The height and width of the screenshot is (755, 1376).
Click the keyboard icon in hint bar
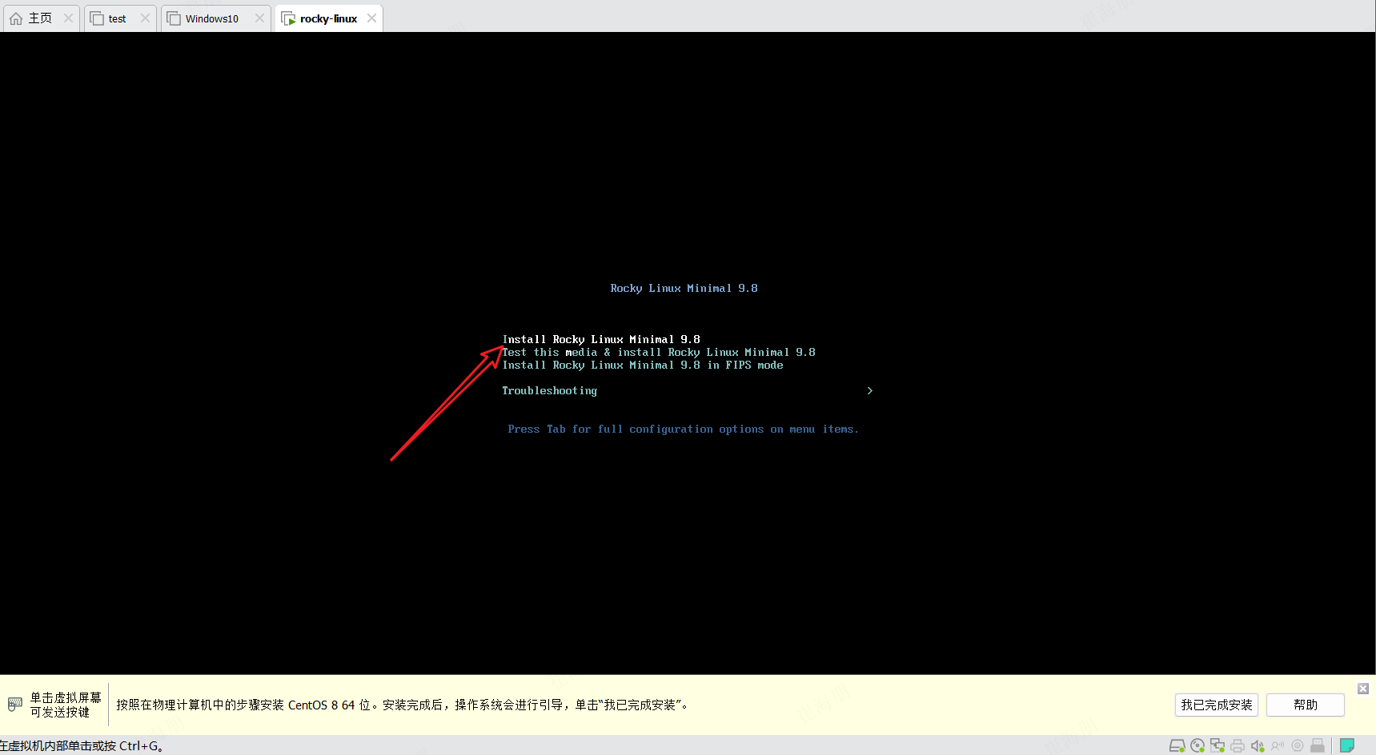pyautogui.click(x=15, y=705)
